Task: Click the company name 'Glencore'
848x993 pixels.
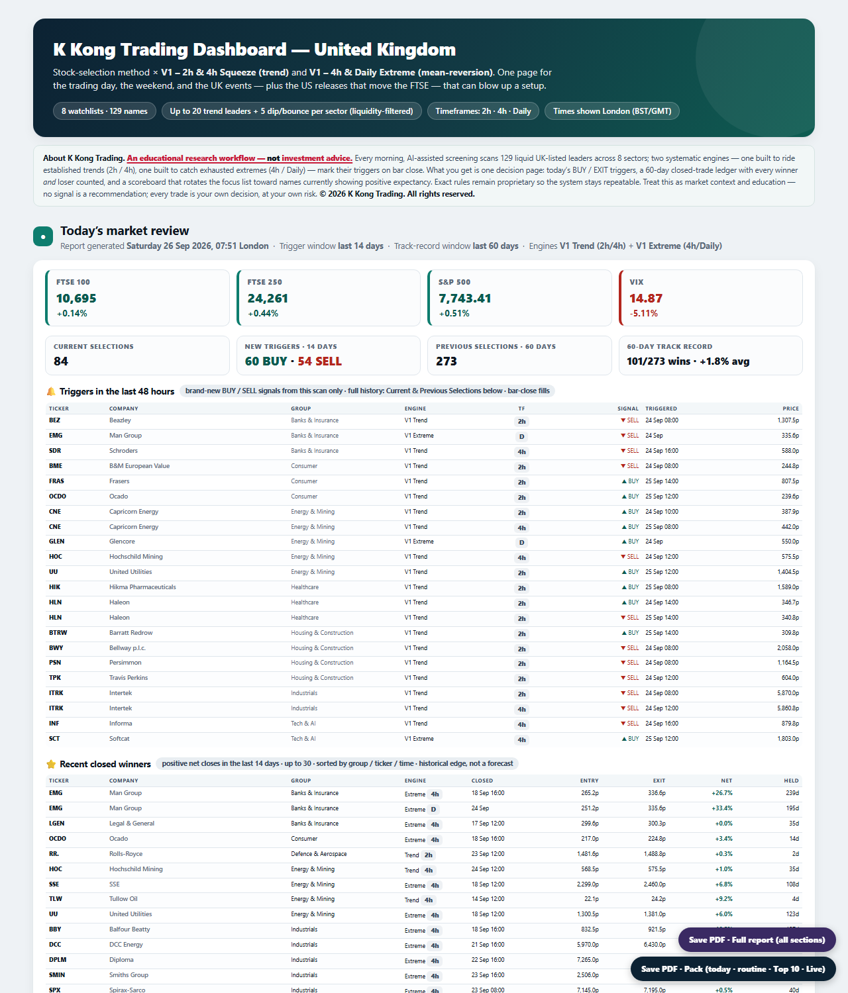Action: pyautogui.click(x=122, y=542)
